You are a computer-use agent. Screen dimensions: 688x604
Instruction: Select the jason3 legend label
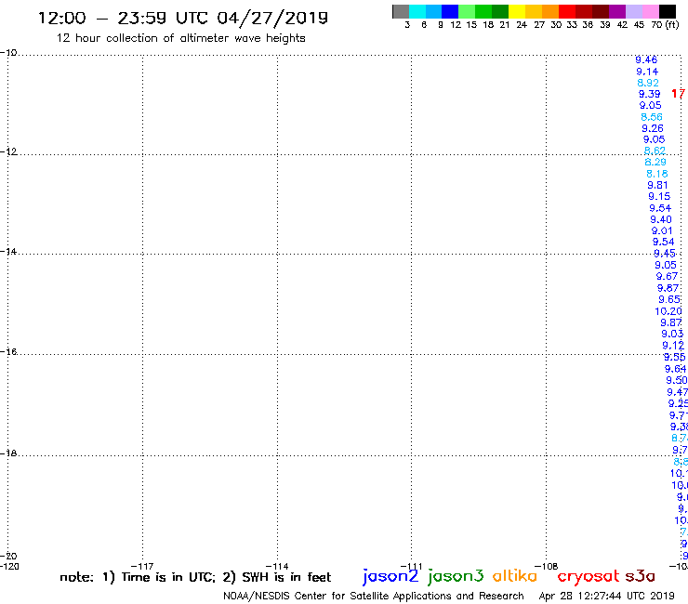click(x=456, y=576)
